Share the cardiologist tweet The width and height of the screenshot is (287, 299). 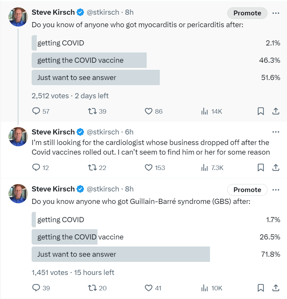(x=276, y=168)
